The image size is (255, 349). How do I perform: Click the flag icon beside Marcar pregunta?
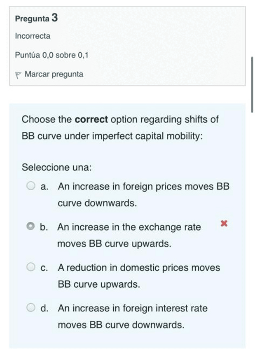pyautogui.click(x=18, y=75)
